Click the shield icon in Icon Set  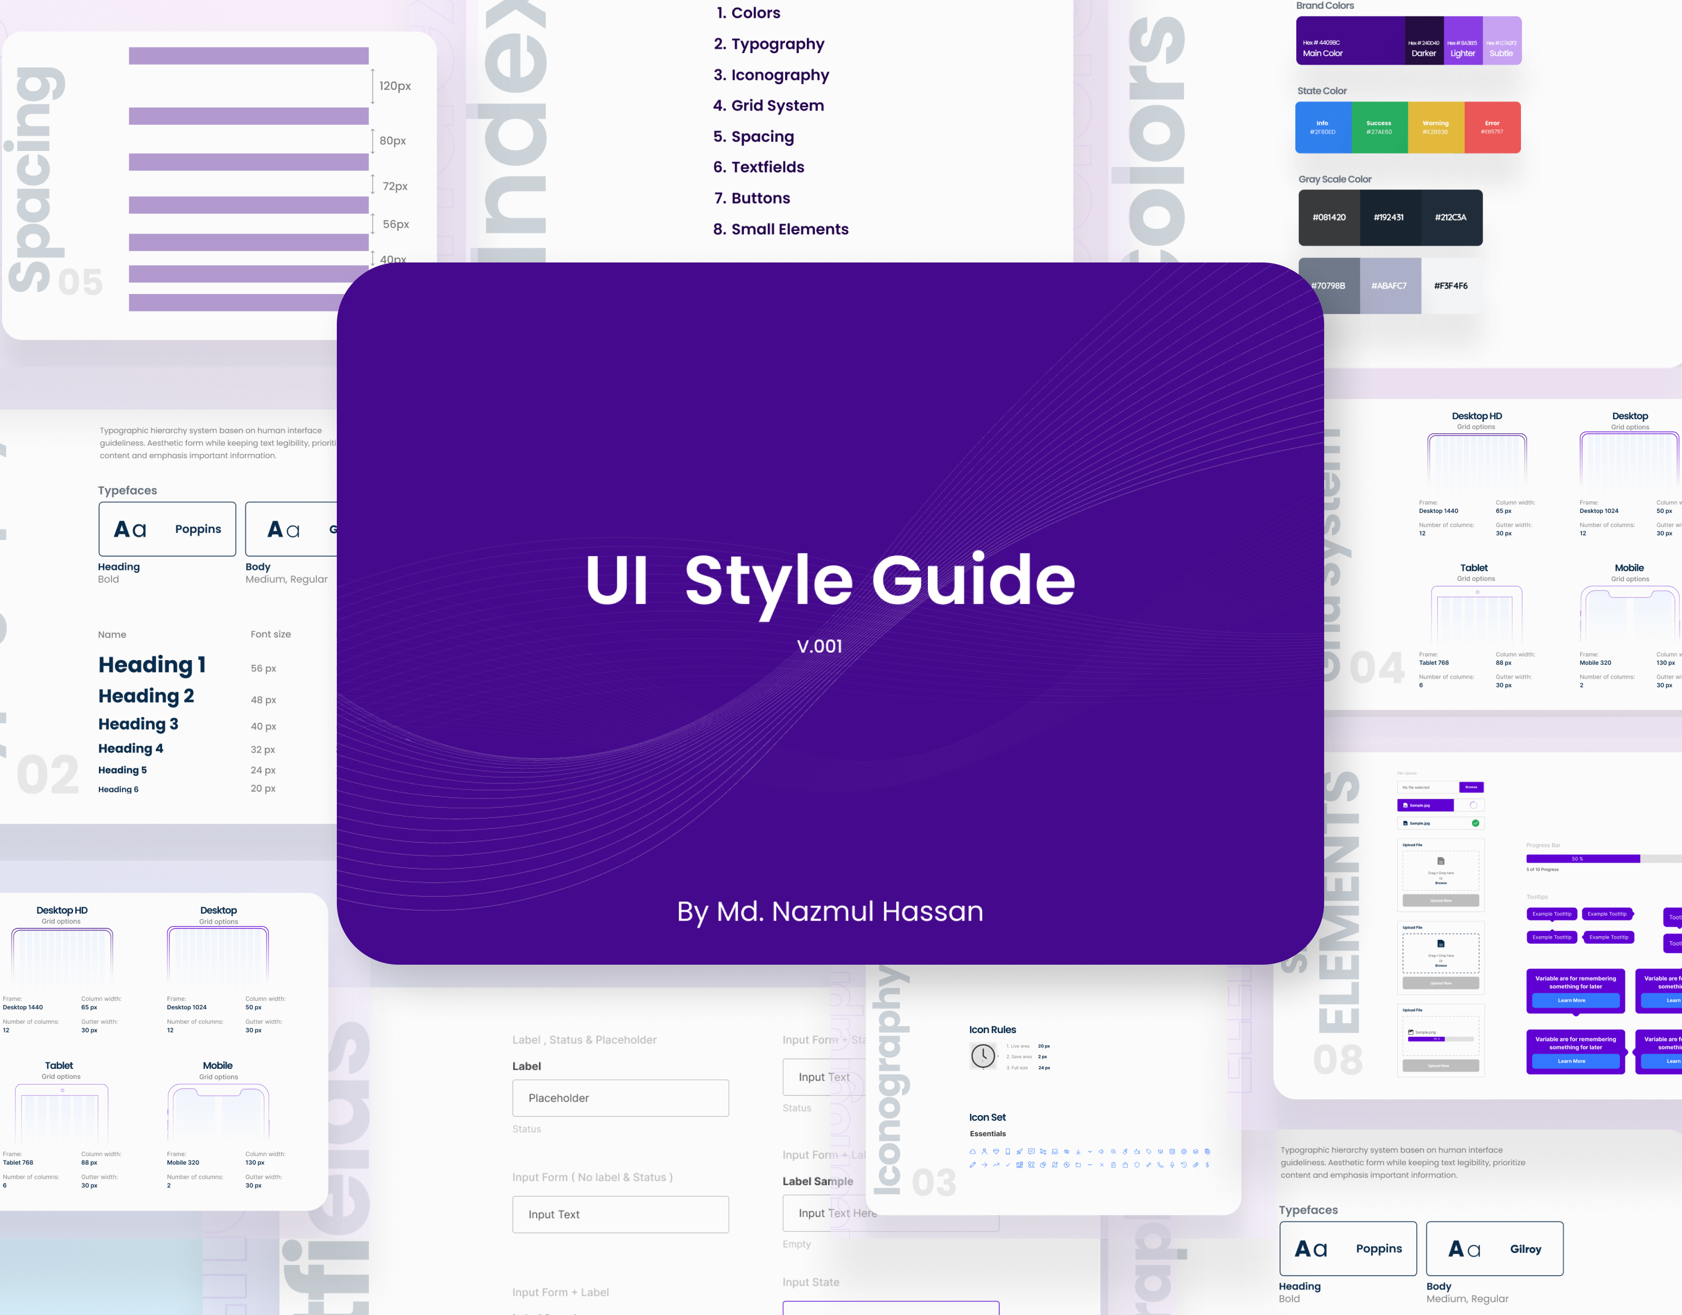[1137, 1165]
